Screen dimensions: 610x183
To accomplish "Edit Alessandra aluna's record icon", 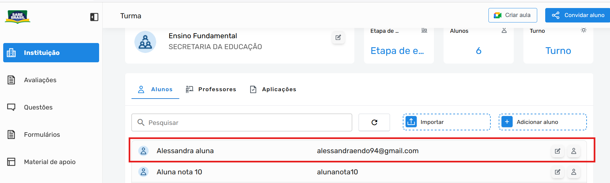I will (557, 151).
